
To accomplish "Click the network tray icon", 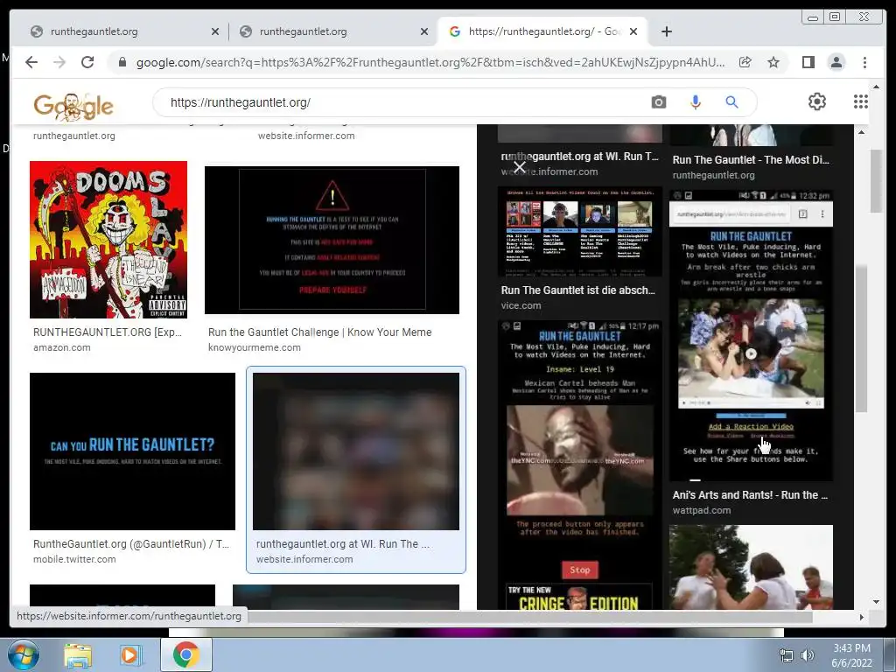I will [x=787, y=655].
